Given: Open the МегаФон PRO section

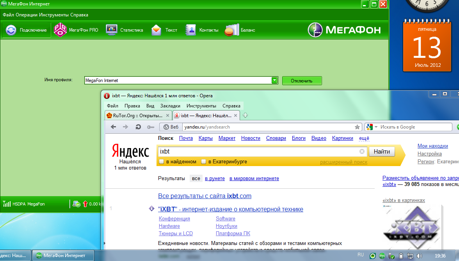Looking at the screenshot, I should point(76,30).
